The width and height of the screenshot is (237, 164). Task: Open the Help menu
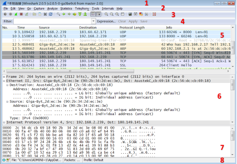[119, 9]
